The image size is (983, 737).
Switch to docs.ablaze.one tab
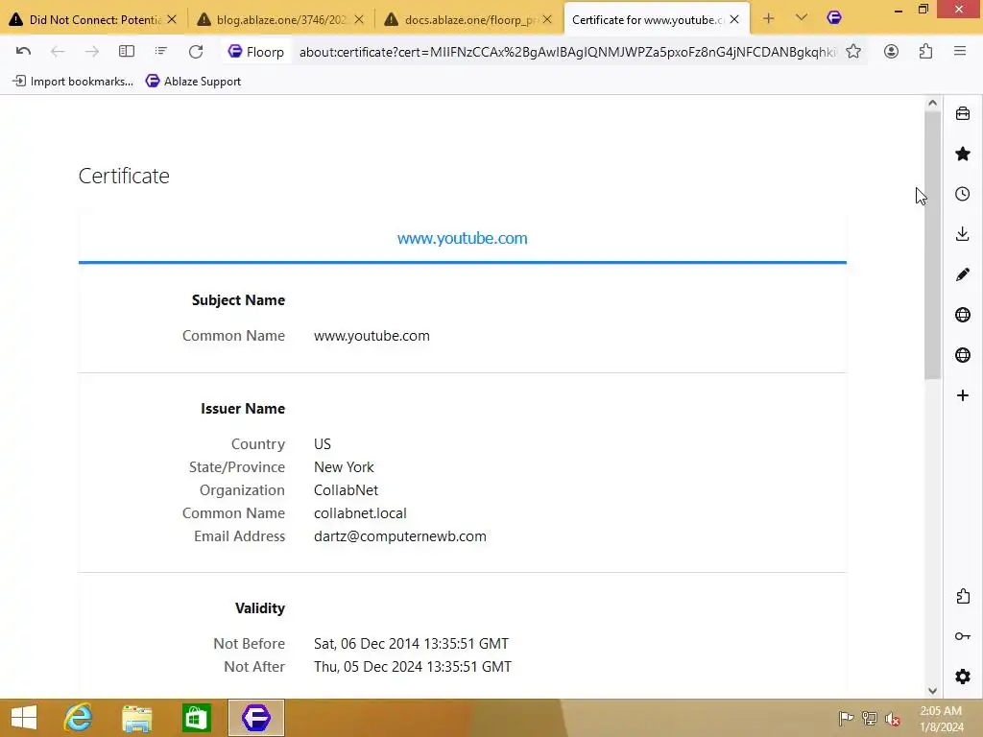click(468, 19)
